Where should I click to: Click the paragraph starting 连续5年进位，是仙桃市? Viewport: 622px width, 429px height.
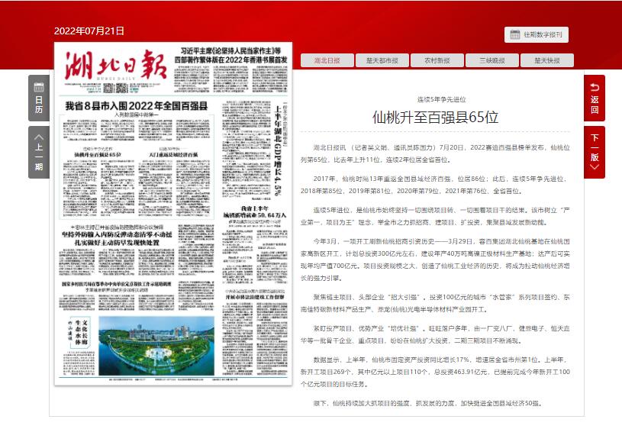[x=435, y=216]
